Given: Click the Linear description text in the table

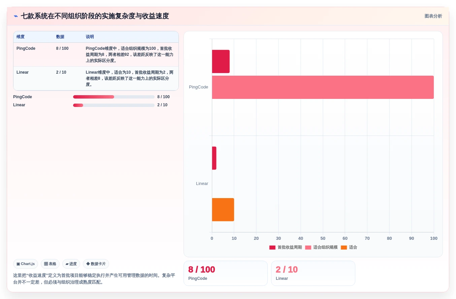Looking at the screenshot, I should (130, 78).
